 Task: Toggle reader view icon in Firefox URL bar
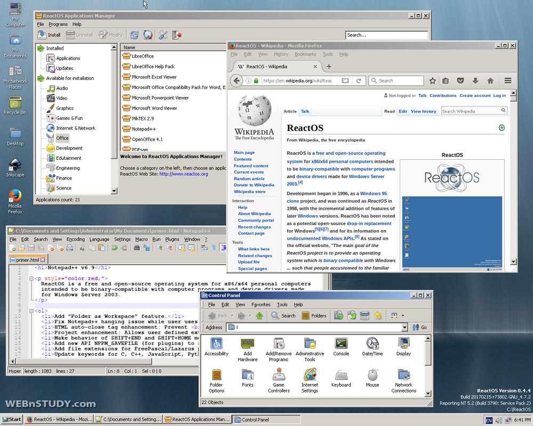tap(345, 81)
